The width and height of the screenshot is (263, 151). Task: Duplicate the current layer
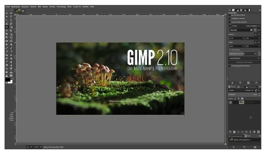pos(246,132)
